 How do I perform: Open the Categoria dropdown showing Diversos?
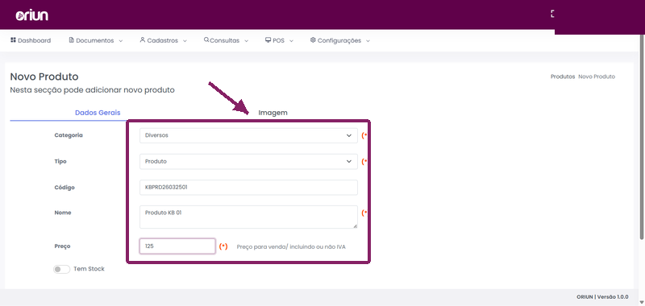(248, 135)
